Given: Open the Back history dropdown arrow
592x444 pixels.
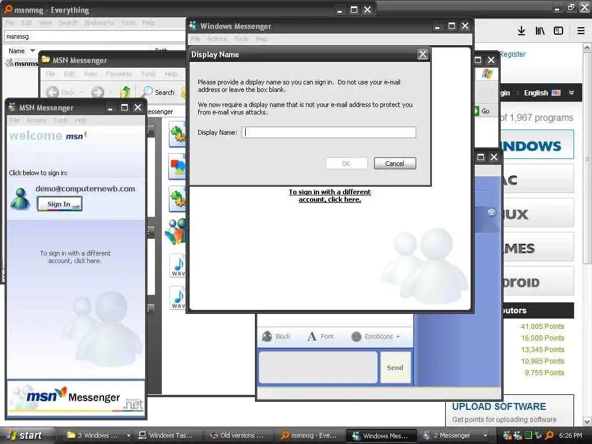Looking at the screenshot, I should click(82, 92).
